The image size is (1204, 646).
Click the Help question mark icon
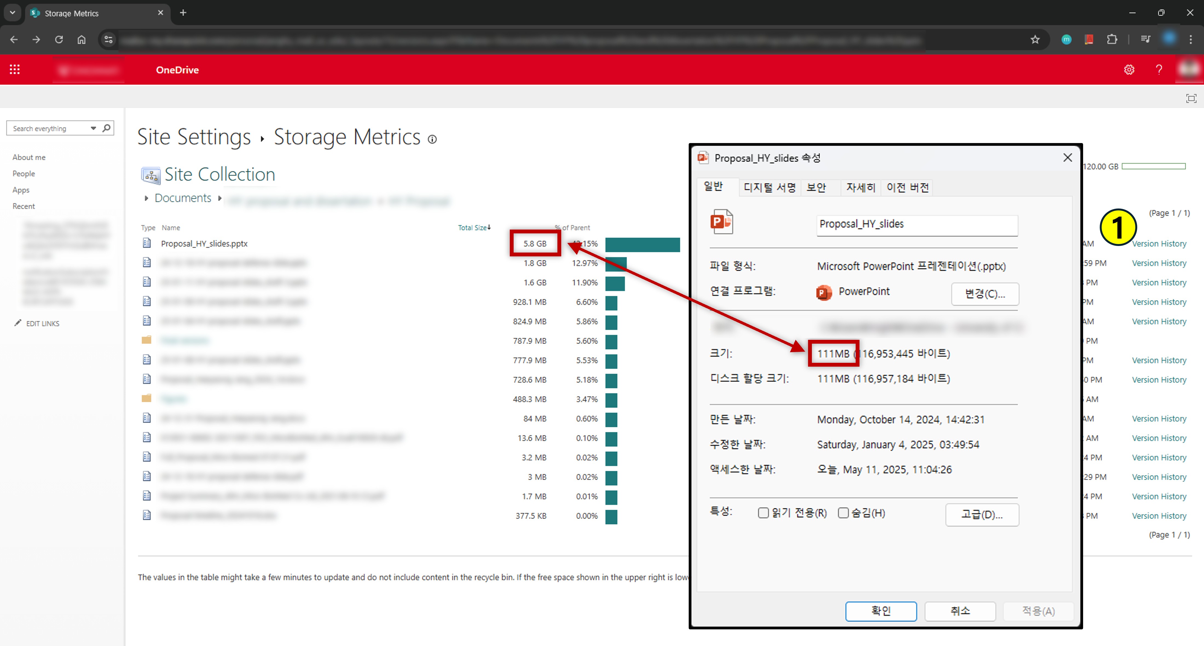pyautogui.click(x=1159, y=69)
